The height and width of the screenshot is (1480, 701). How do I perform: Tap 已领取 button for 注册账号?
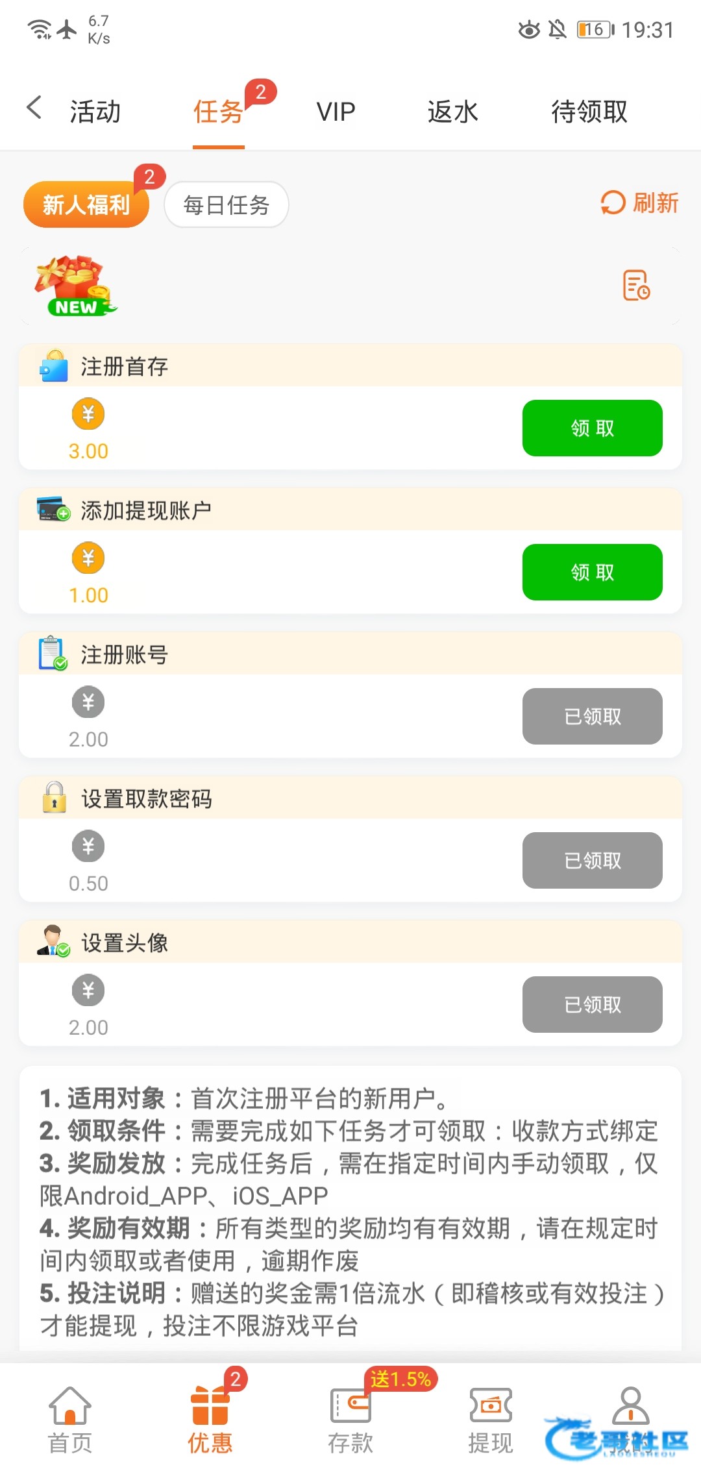tap(592, 717)
